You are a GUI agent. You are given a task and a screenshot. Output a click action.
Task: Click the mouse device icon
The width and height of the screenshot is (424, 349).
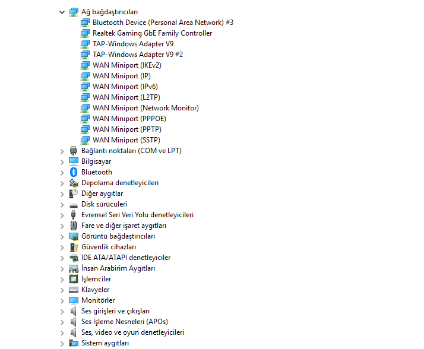tap(73, 226)
